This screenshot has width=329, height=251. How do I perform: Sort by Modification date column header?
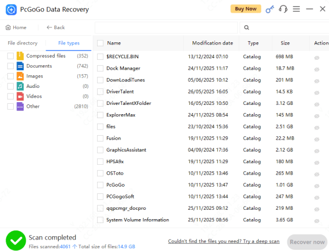212,43
